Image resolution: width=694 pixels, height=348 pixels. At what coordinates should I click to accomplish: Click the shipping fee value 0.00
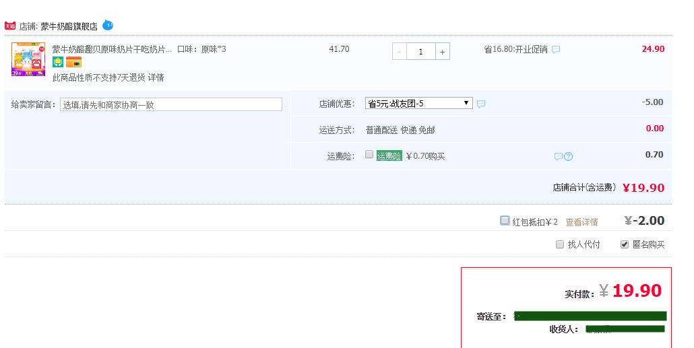655,129
